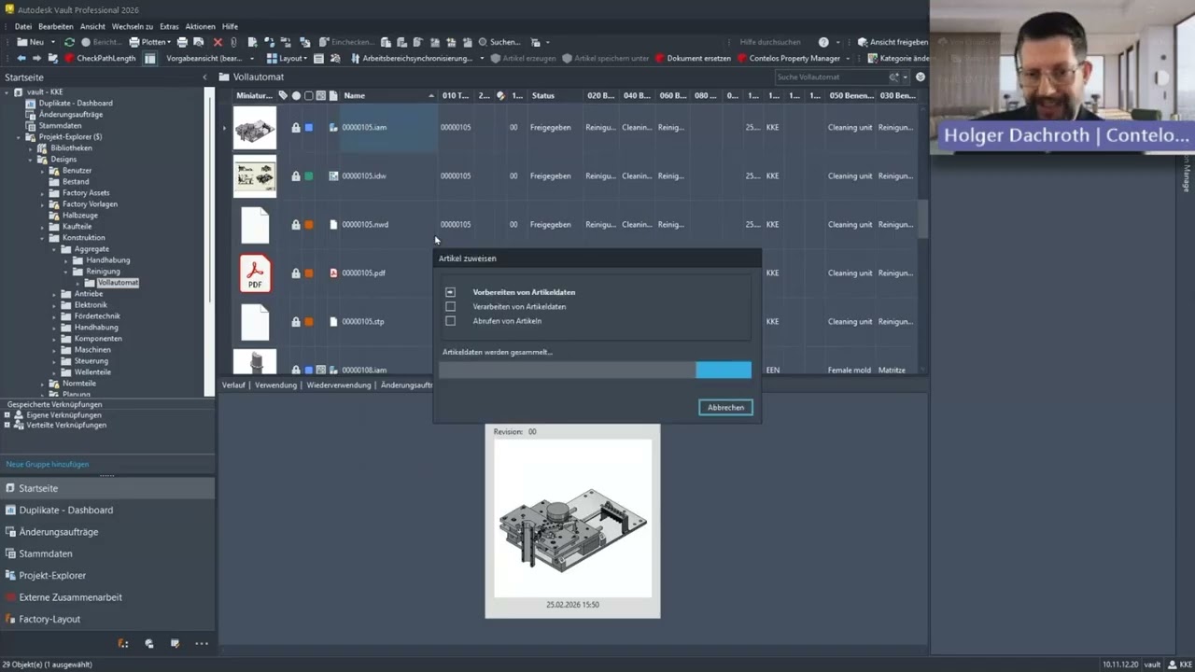Click the Print icon next to Plotten
The height and width of the screenshot is (672, 1195).
[182, 42]
